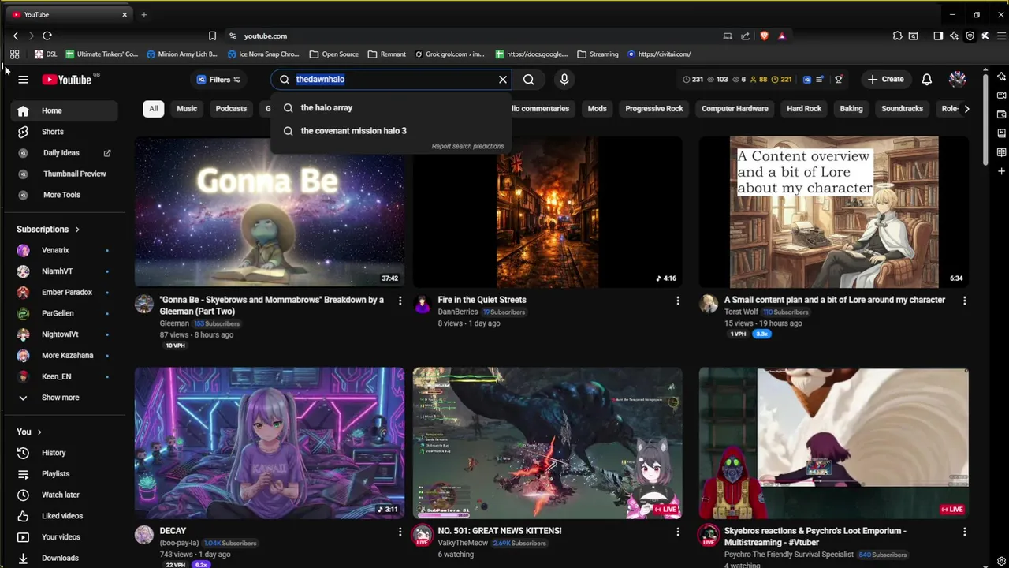Open Thumbnail Preview in sidebar
The height and width of the screenshot is (568, 1009).
click(x=65, y=174)
